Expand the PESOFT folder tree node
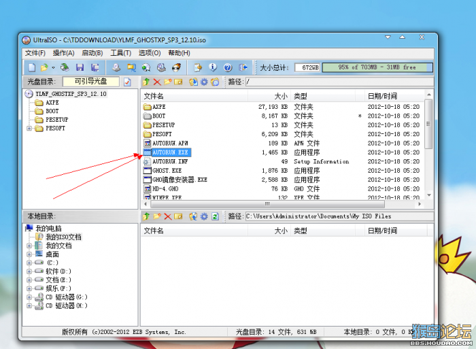Screen dimensions: 476x349 29,129
